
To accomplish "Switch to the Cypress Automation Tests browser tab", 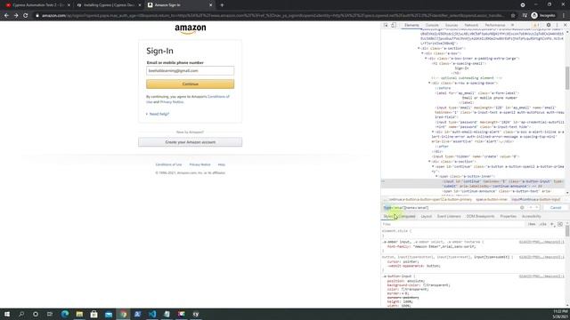I will [x=38, y=5].
